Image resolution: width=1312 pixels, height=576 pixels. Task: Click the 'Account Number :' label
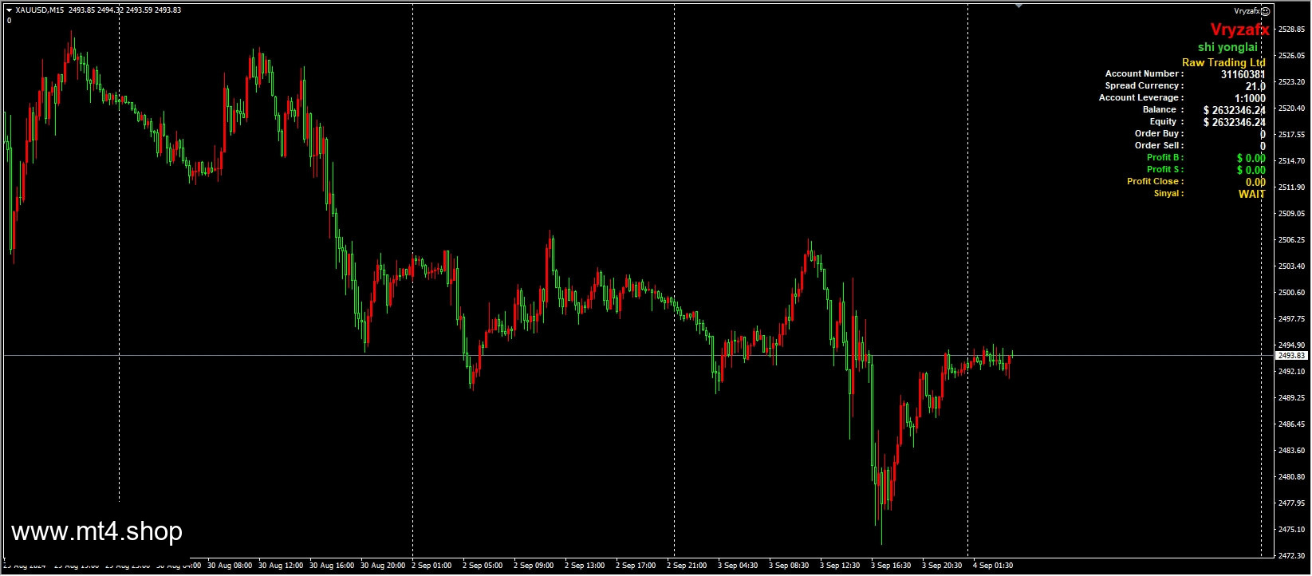coord(1144,73)
